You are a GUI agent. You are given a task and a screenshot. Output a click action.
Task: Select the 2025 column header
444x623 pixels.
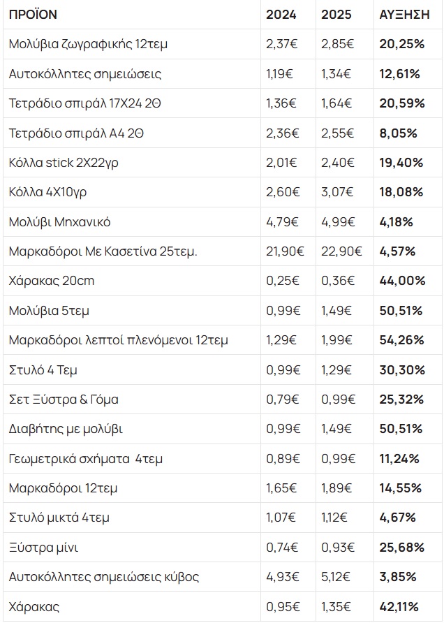336,15
